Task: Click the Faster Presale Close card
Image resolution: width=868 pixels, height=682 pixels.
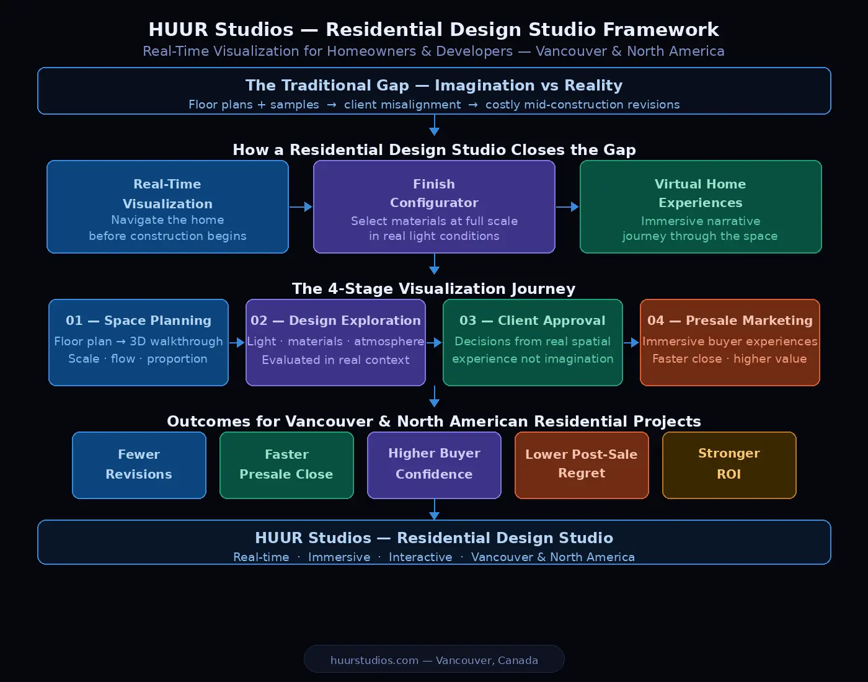Action: tap(286, 465)
